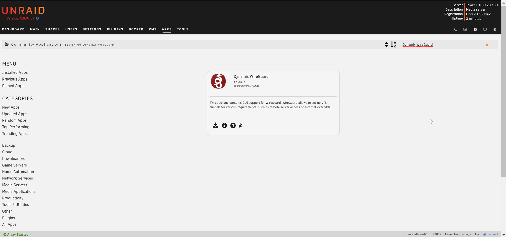Select the Game Servers category
Image resolution: width=506 pixels, height=237 pixels.
click(14, 165)
